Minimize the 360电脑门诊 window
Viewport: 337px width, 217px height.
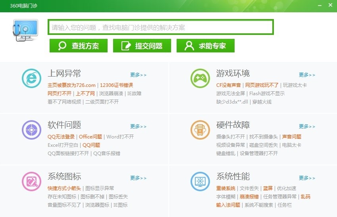(x=320, y=5)
